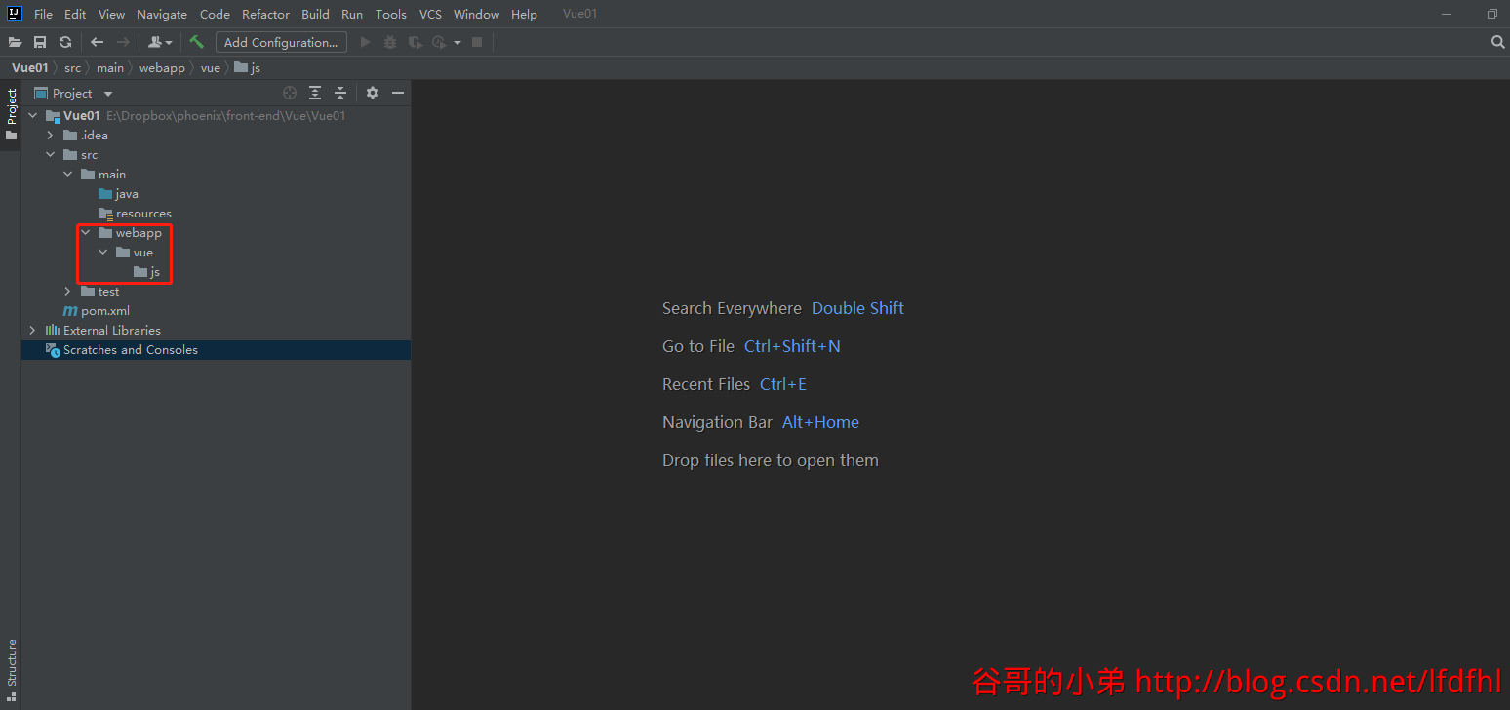Expand the External Libraries node
This screenshot has height=710, width=1510.
click(32, 331)
